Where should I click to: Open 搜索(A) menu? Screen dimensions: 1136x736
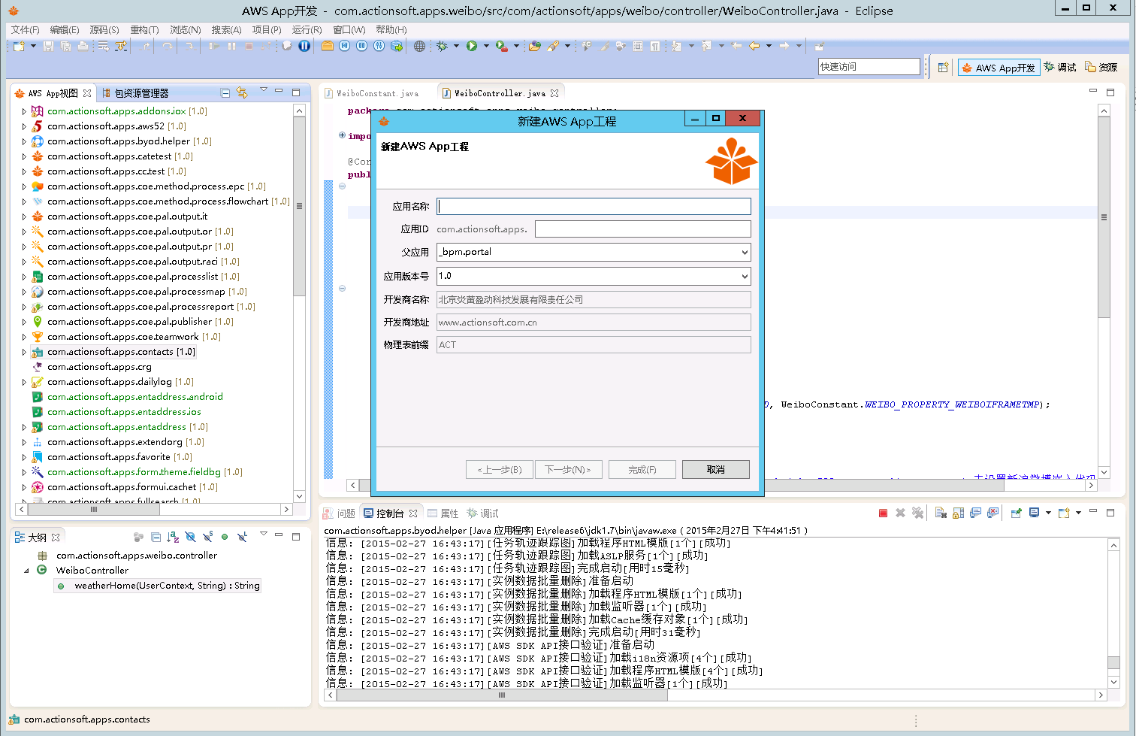tap(226, 30)
